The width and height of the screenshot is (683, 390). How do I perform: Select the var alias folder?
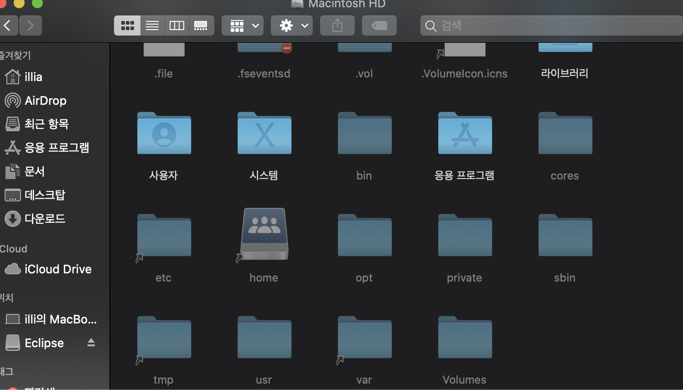(365, 337)
